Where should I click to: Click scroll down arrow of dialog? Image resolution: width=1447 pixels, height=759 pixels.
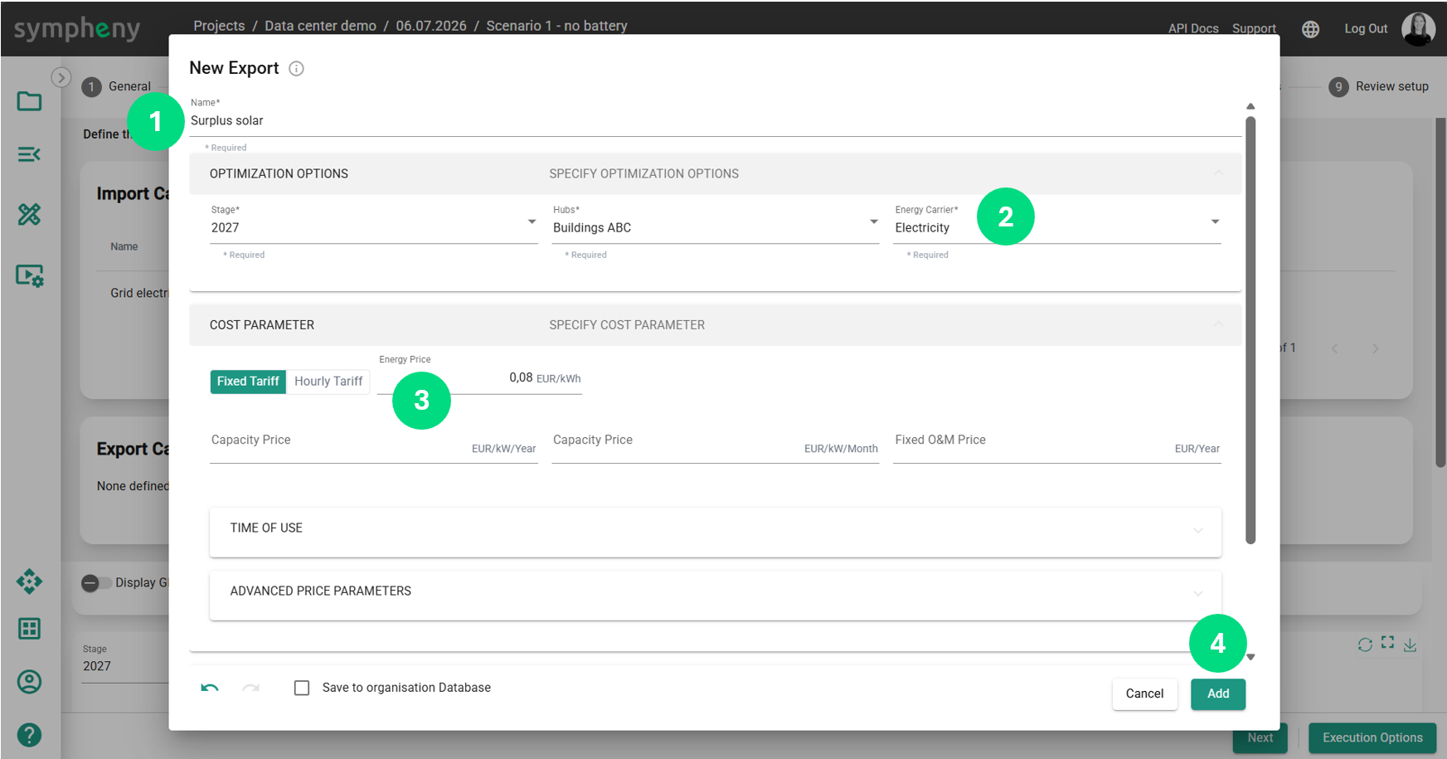(x=1250, y=657)
